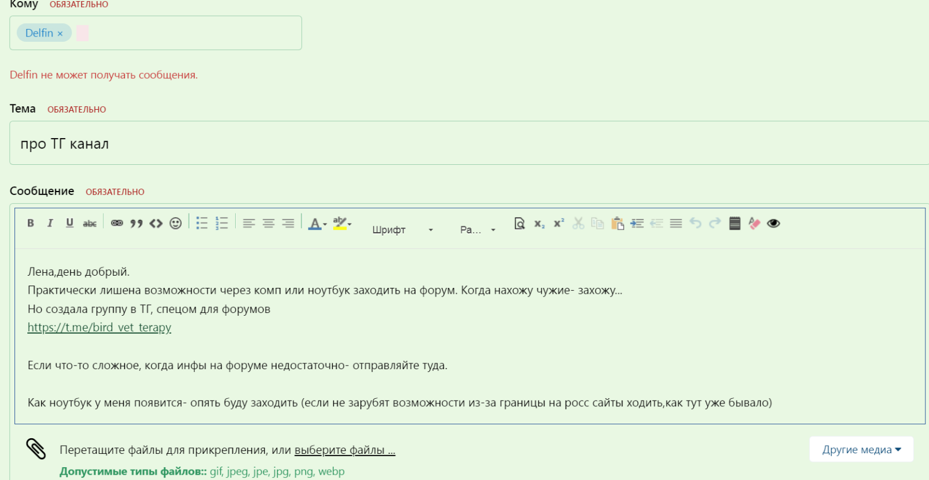The height and width of the screenshot is (480, 929).
Task: Open the t.me/bird_vet_terapy link
Action: pos(99,327)
